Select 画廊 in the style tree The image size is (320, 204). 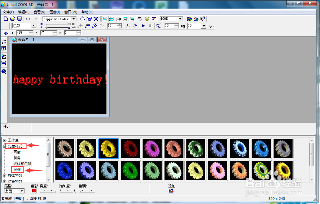pyautogui.click(x=17, y=152)
